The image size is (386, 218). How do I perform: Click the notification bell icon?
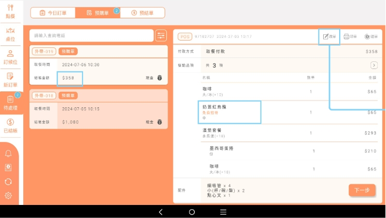[x=8, y=154]
